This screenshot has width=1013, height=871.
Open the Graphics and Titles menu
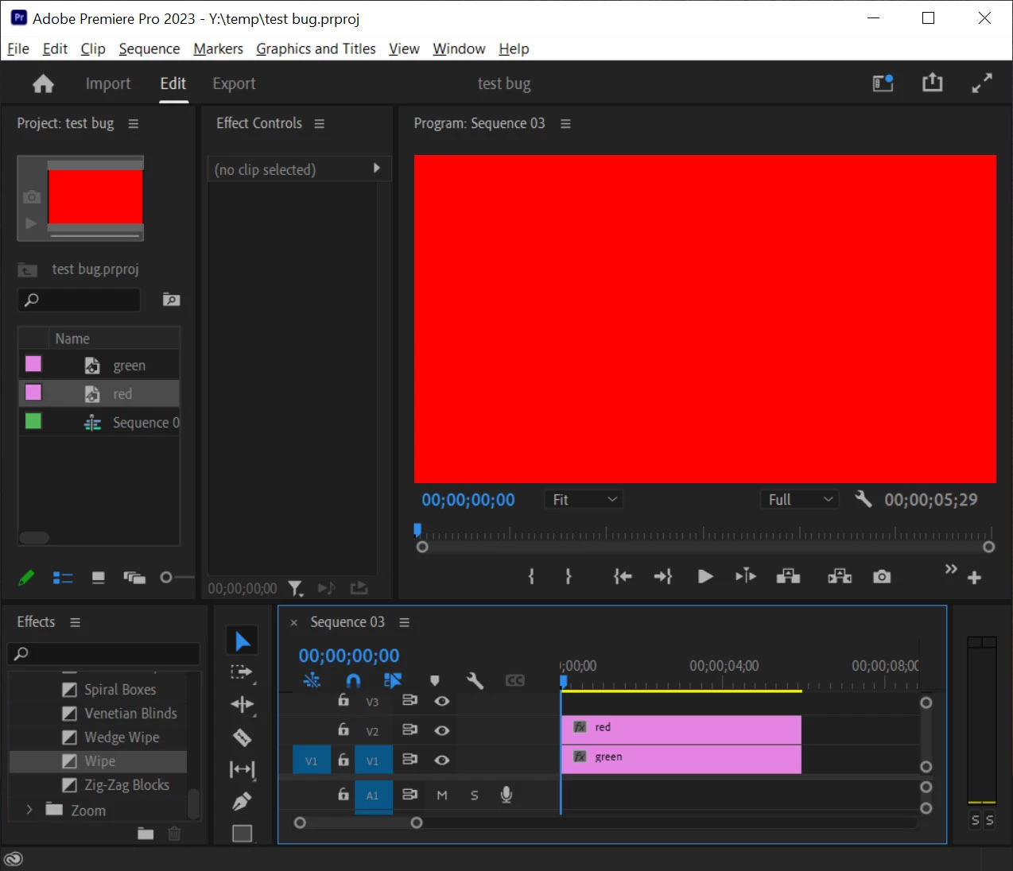point(316,48)
